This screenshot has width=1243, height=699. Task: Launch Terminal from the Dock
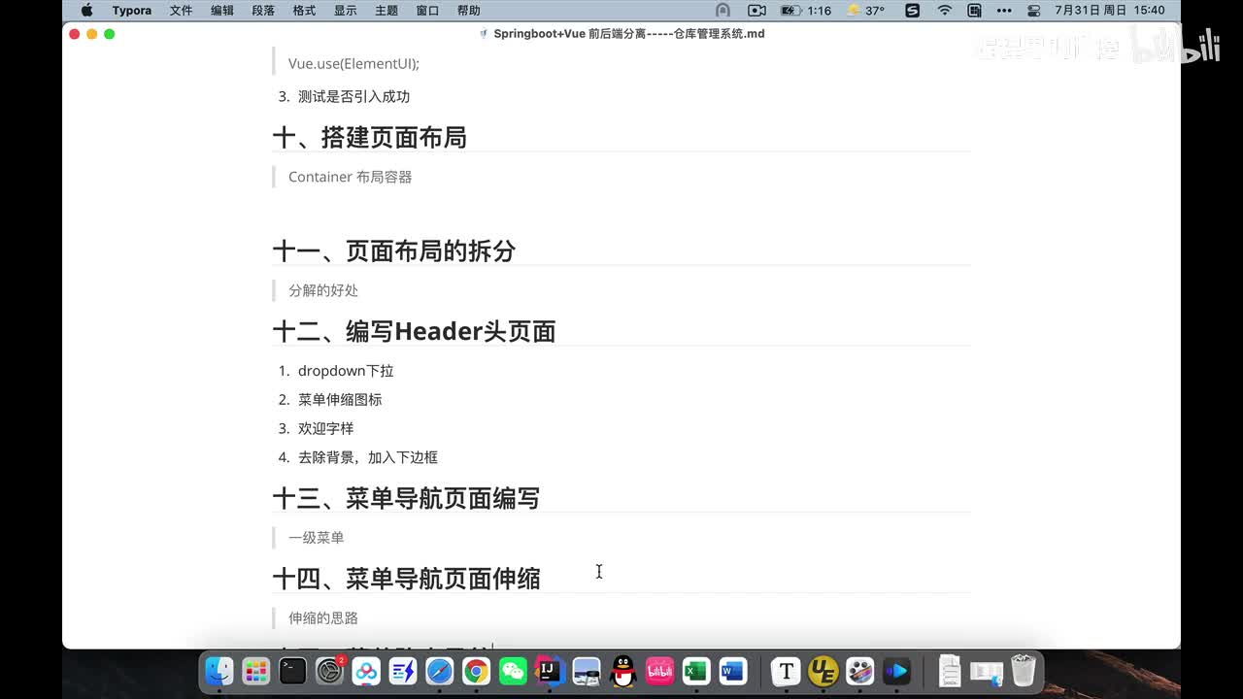click(x=292, y=671)
